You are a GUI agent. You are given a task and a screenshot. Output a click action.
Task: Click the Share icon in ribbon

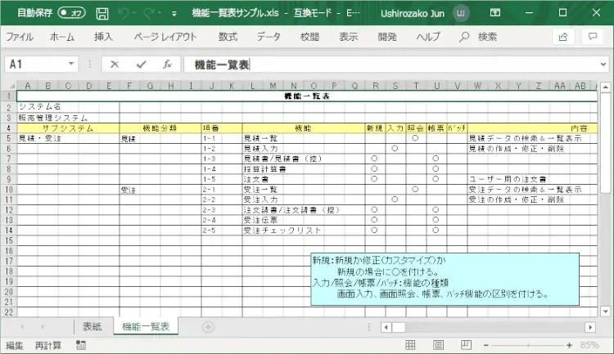[x=563, y=37]
